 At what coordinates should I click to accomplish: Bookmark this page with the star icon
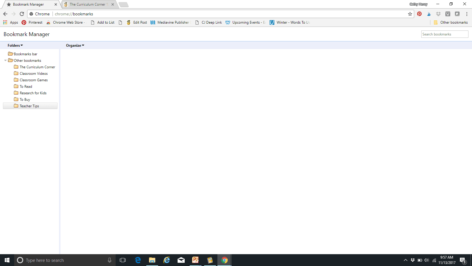point(410,14)
